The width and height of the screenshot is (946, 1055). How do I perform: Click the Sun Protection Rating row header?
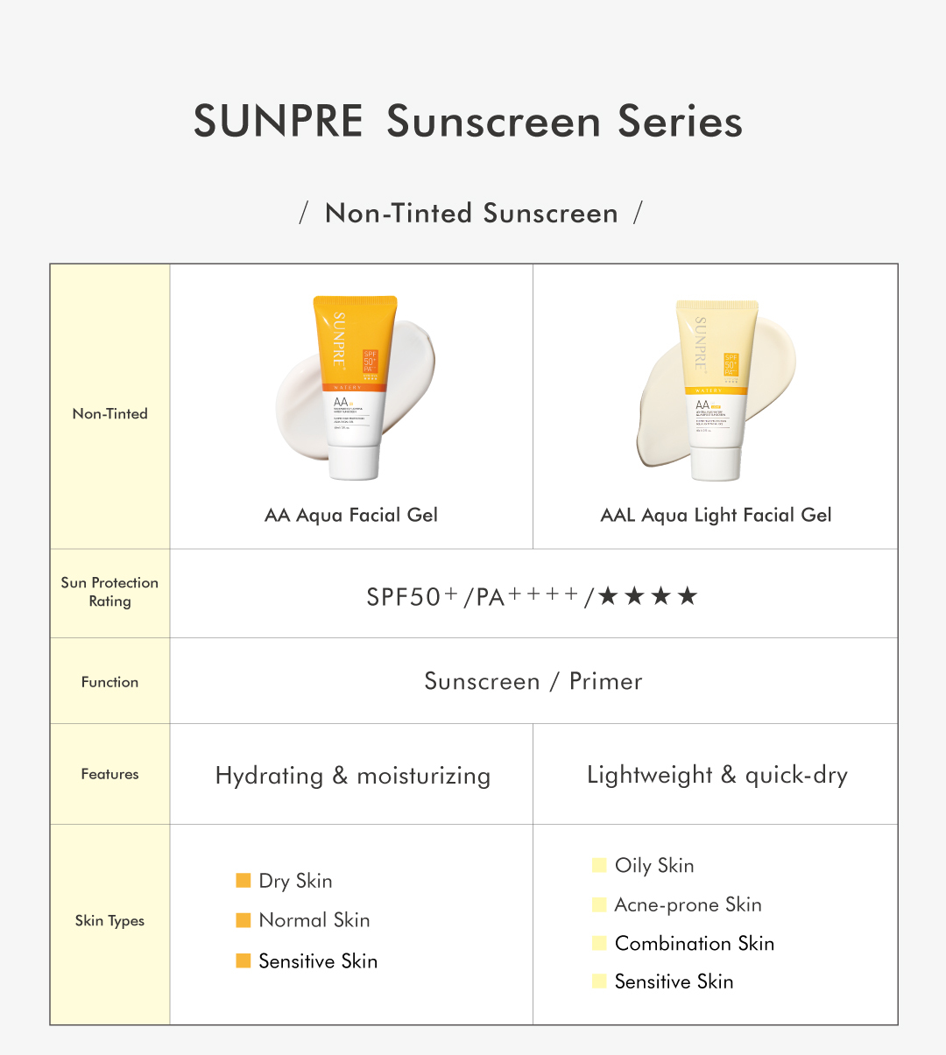109,592
